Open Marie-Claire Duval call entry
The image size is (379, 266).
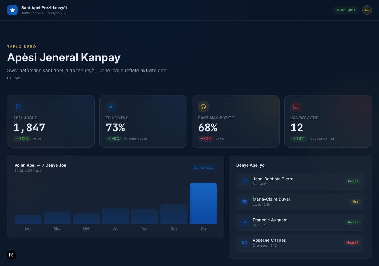(300, 202)
